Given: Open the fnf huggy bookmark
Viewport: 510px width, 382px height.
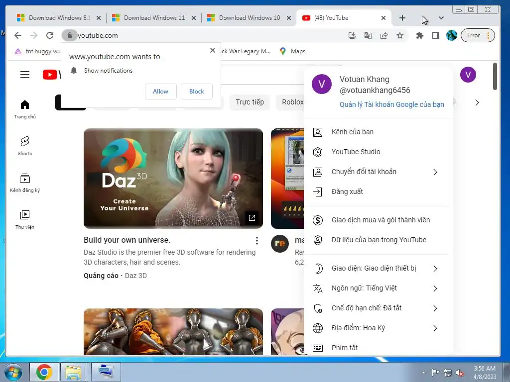Looking at the screenshot, I should tap(38, 51).
